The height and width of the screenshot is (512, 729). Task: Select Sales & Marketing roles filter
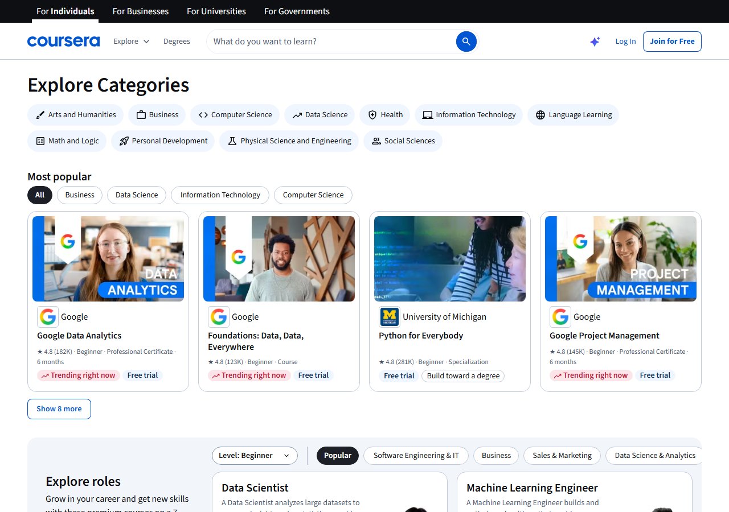point(562,456)
